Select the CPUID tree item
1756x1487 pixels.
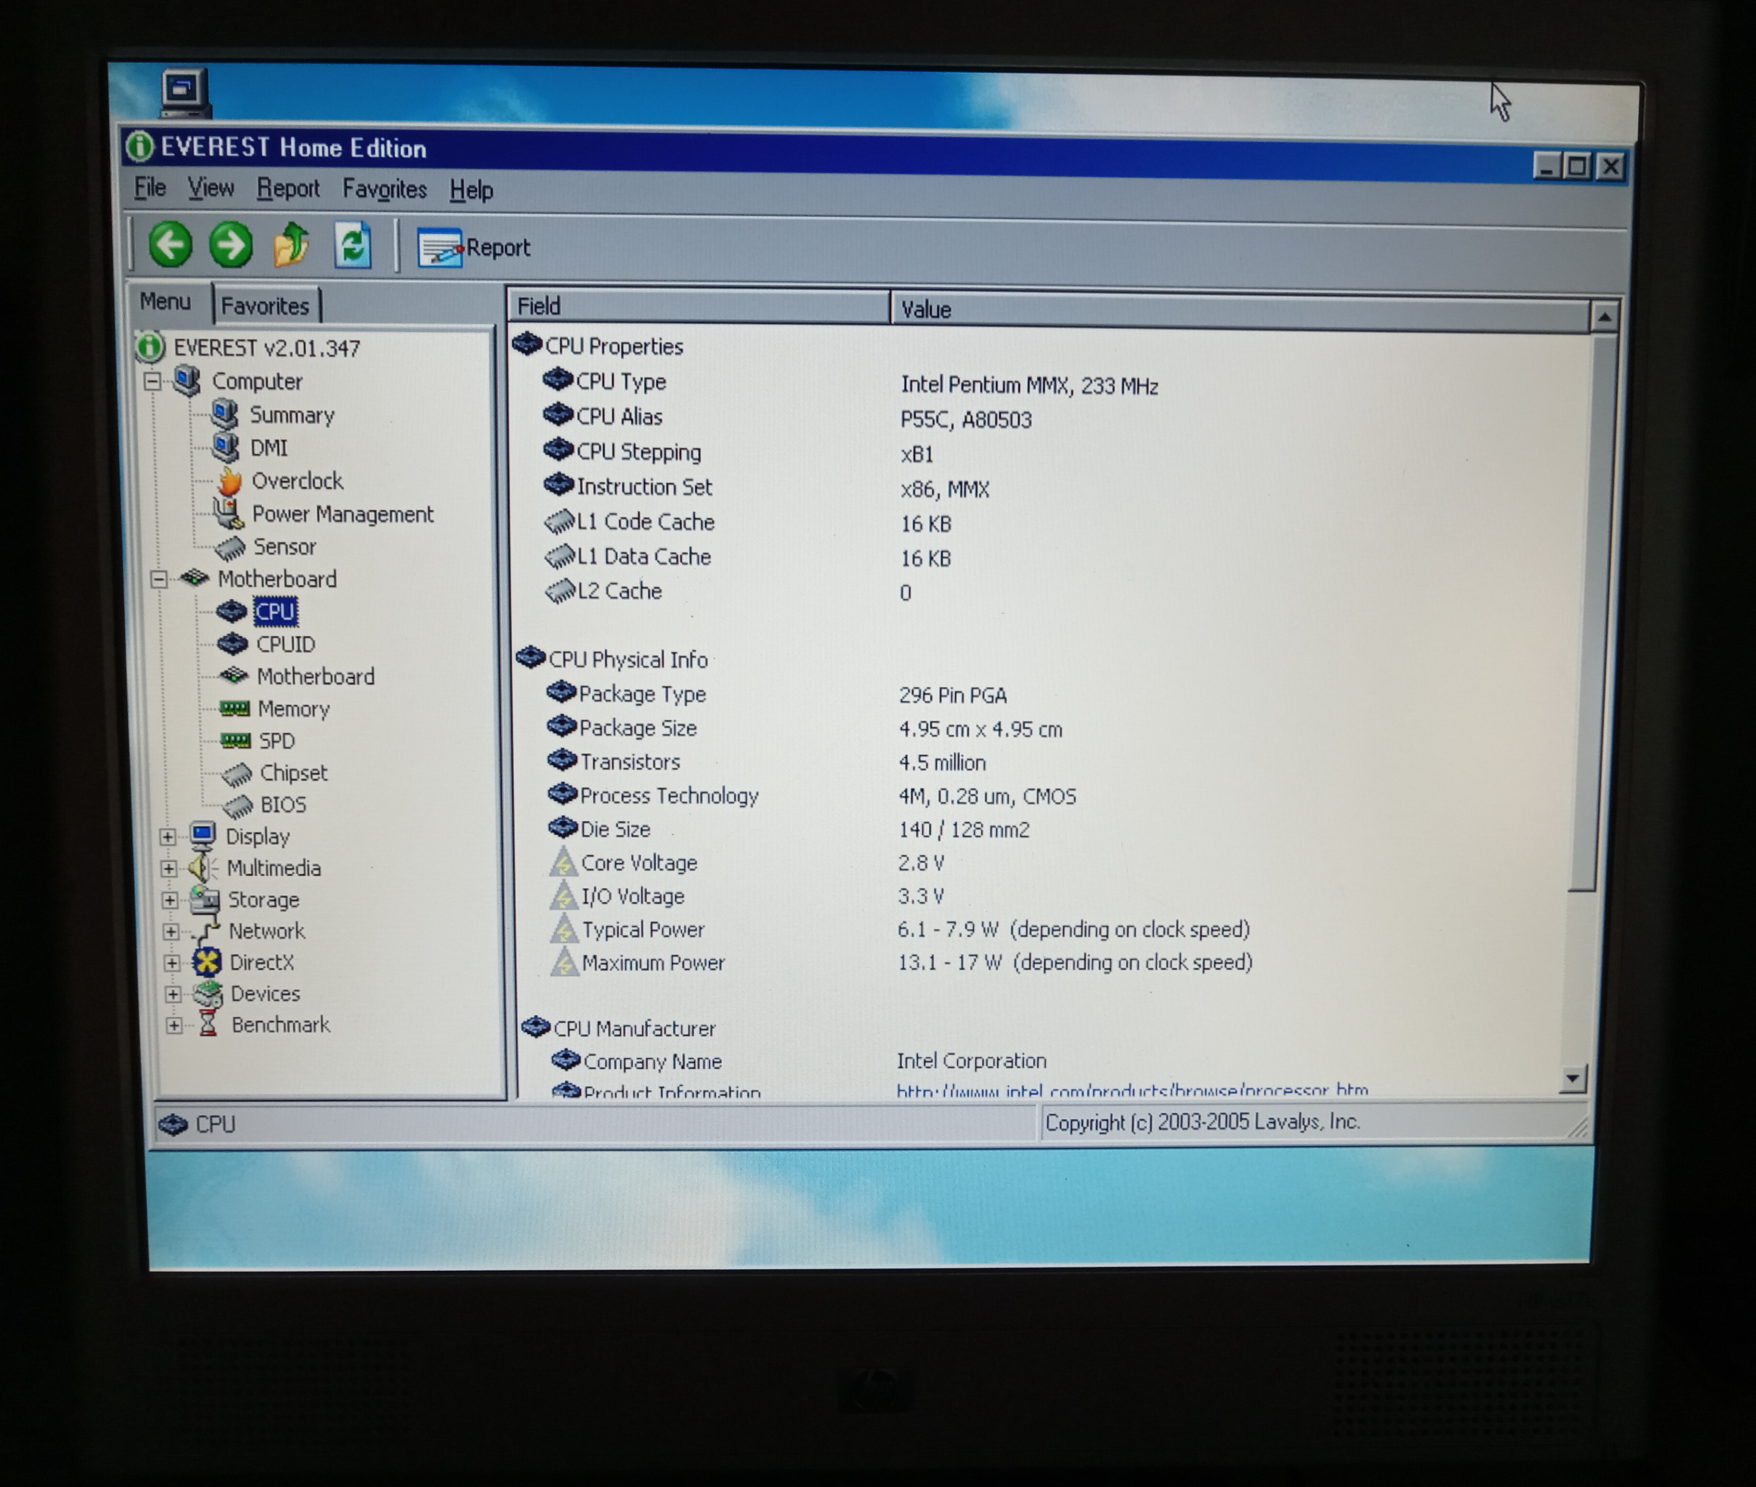point(286,645)
